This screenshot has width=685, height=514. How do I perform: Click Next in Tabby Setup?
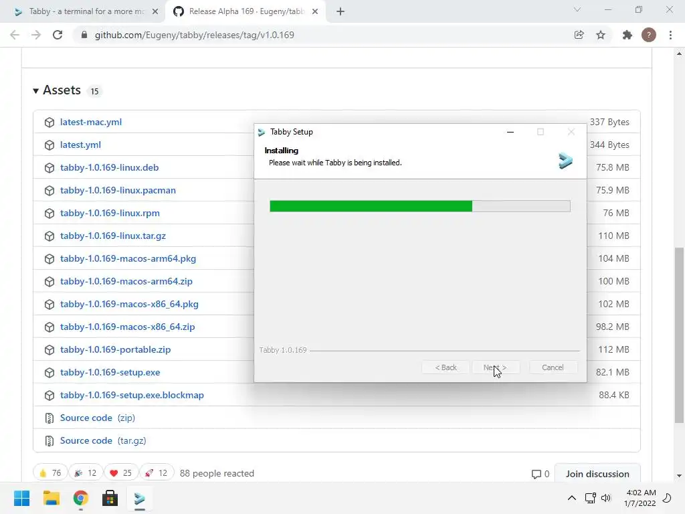[496, 367]
